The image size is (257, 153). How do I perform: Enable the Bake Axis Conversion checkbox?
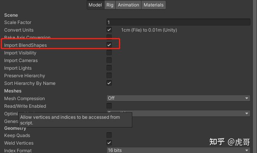point(109,37)
